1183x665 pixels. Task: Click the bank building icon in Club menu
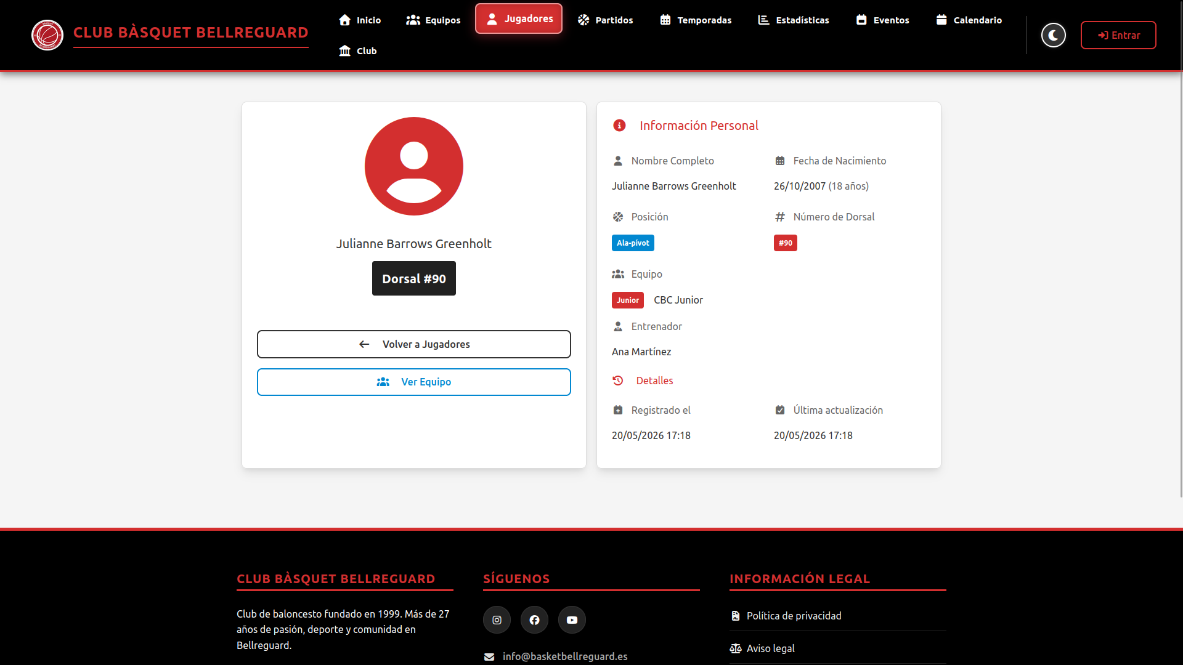coord(345,50)
